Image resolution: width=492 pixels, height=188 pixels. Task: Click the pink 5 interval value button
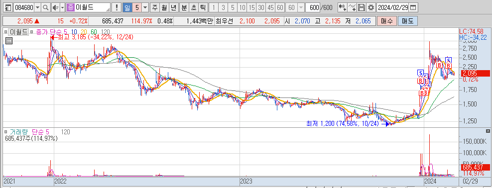[137, 7]
